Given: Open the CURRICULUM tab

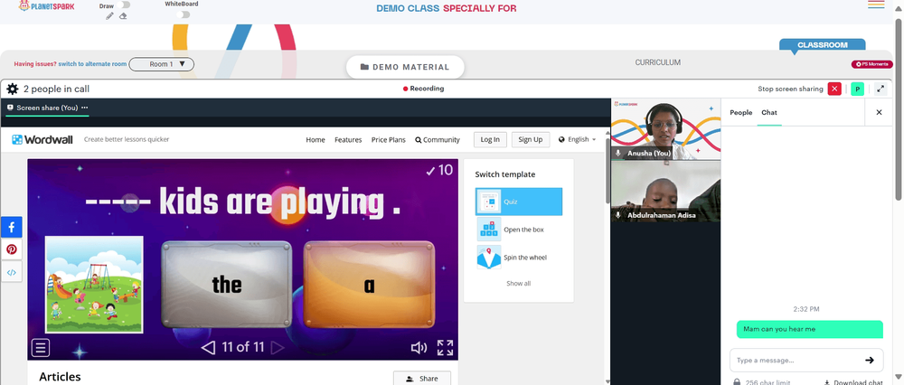Looking at the screenshot, I should 658,62.
